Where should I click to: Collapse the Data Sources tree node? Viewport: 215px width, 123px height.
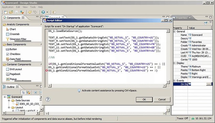tap(9, 100)
